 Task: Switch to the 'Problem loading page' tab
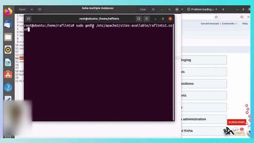[x=201, y=10]
